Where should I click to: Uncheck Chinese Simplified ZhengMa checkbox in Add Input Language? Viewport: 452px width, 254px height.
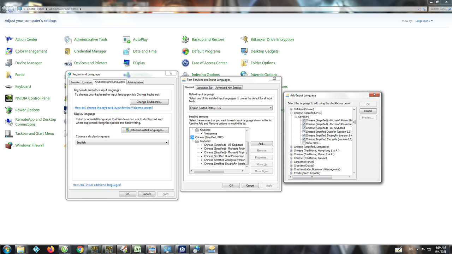tap(304, 139)
